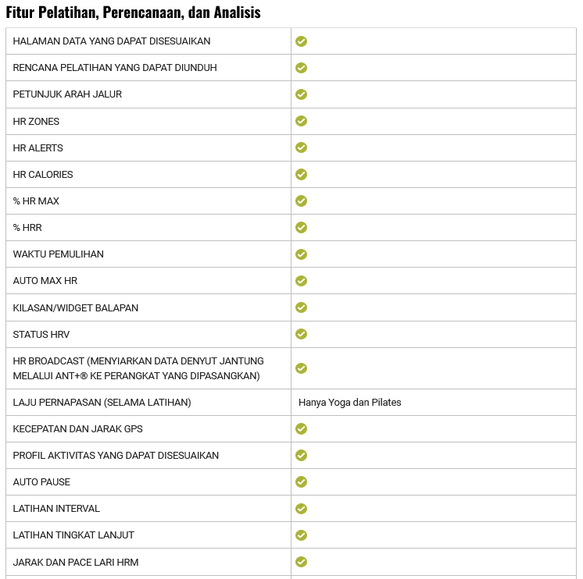Image resolution: width=583 pixels, height=579 pixels.
Task: Click the AUTO PAUSE checkmark icon
Action: (x=301, y=481)
